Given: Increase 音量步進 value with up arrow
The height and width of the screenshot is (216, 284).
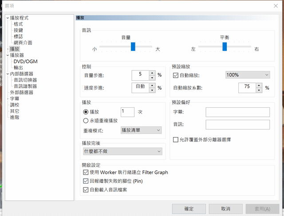Looking at the screenshot, I should point(152,73).
